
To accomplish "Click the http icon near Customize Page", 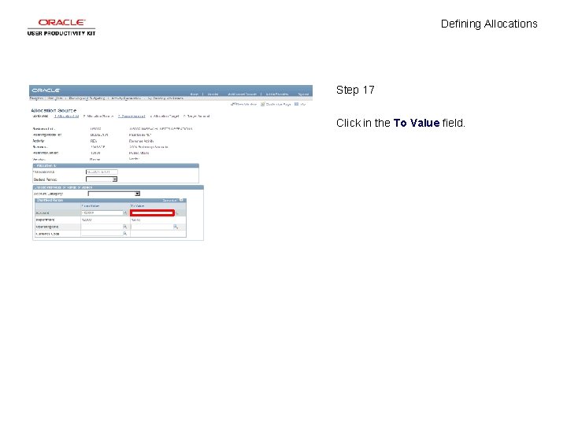I will click(x=297, y=104).
